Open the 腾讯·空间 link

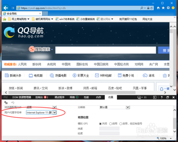coord(41,88)
